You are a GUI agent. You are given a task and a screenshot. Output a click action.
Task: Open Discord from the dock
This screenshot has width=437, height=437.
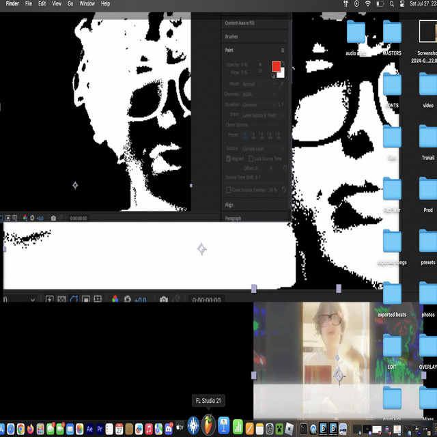(169, 429)
